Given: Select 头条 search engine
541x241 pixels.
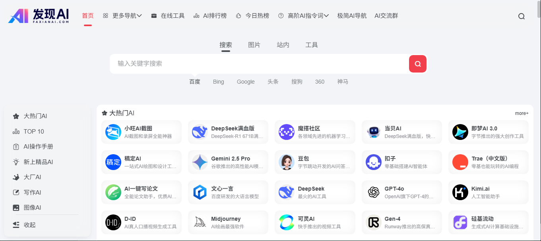Looking at the screenshot, I should tap(273, 82).
